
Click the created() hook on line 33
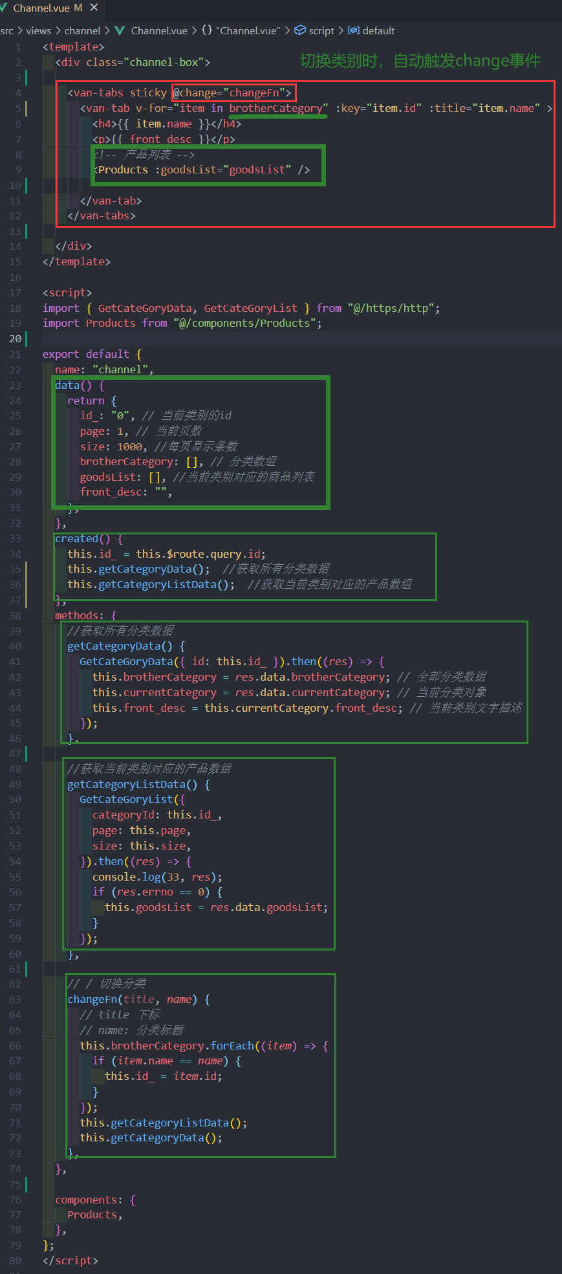[x=83, y=538]
